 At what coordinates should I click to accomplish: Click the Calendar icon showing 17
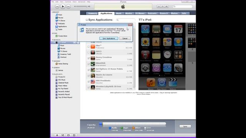pos(178,29)
